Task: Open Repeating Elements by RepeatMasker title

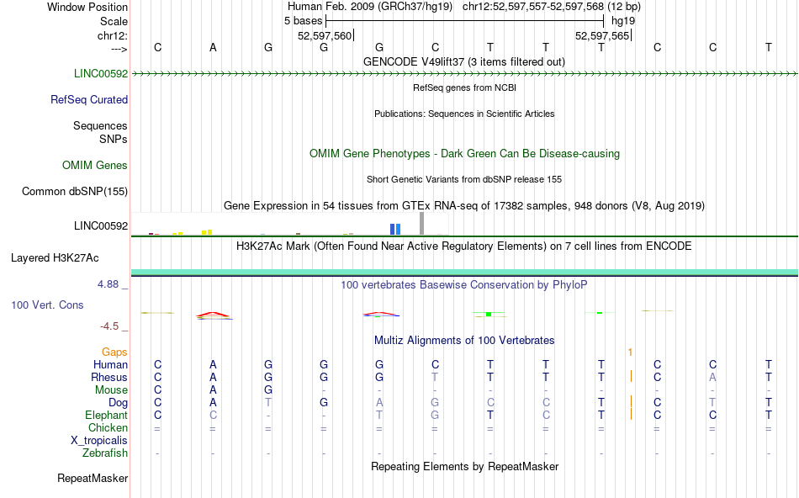Action: 465,466
